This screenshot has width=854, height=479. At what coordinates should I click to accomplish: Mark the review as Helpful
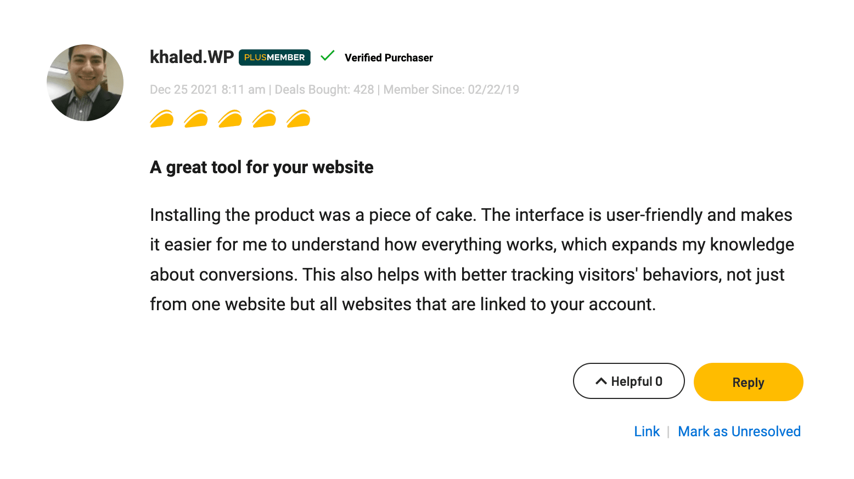[628, 381]
